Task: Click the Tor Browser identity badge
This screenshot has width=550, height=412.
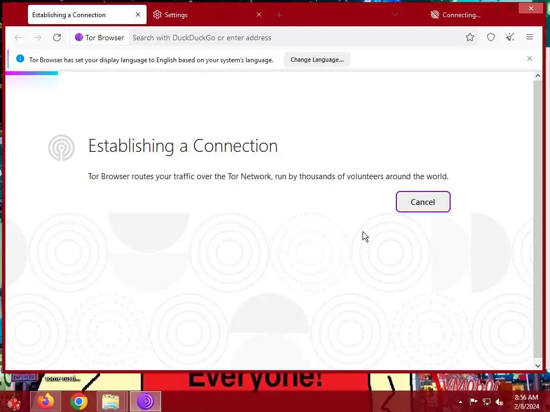Action: [x=99, y=38]
